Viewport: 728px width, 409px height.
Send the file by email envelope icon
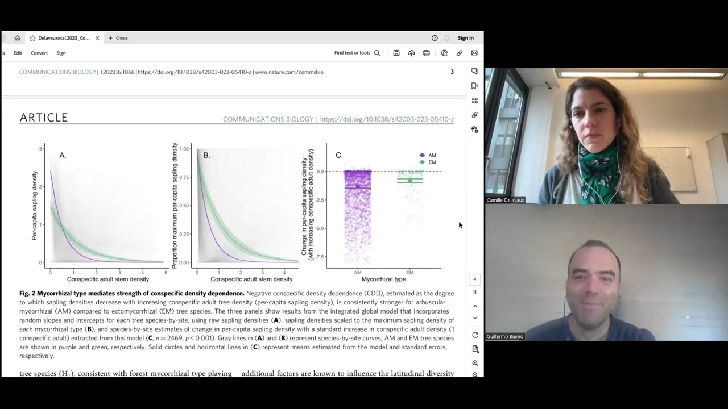coord(474,53)
